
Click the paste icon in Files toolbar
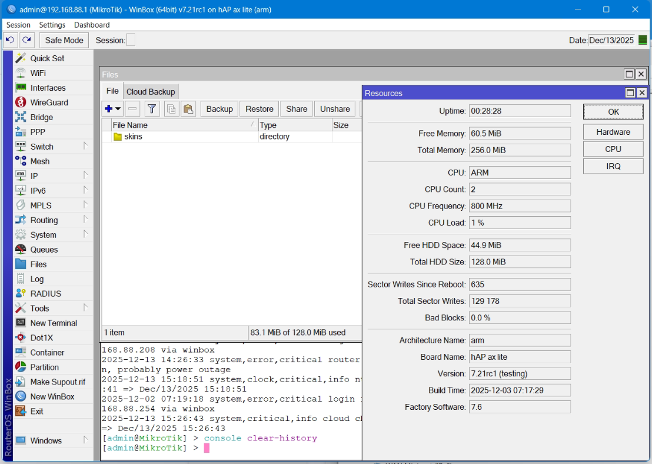188,109
